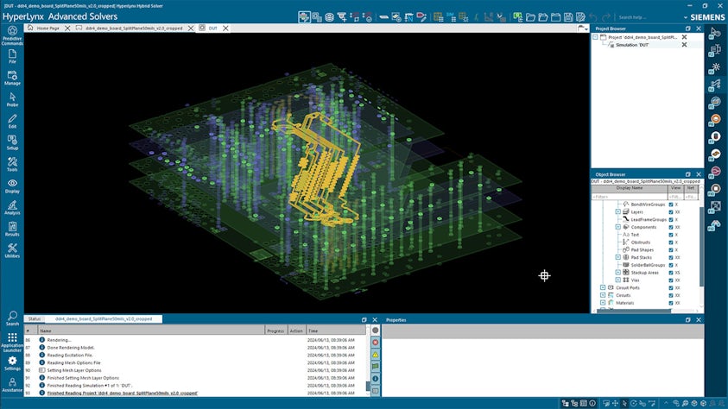This screenshot has width=728, height=409.
Task: Open the File sidebar menu
Action: click(x=12, y=57)
